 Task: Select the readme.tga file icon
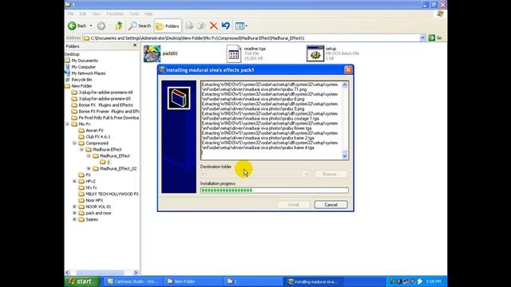pyautogui.click(x=234, y=53)
